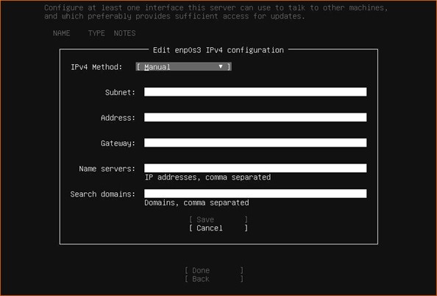Click the dialog title Edit enp0s3 IPv4 configuration
Viewport: 437px width, 296px height.
click(x=218, y=50)
